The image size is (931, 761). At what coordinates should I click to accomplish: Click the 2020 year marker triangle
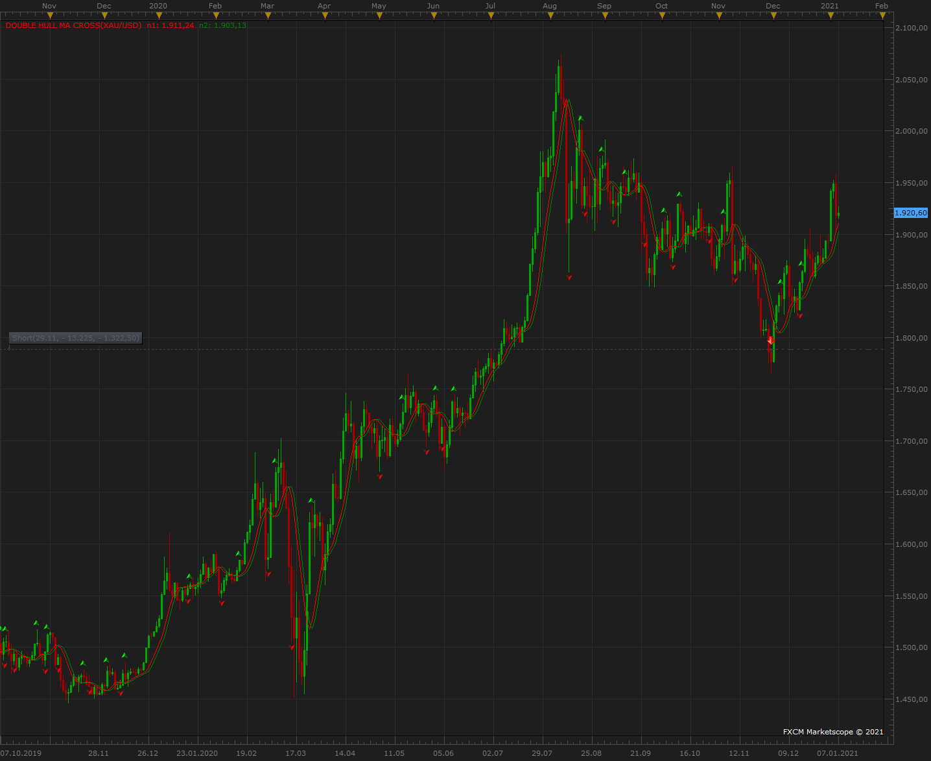(159, 16)
